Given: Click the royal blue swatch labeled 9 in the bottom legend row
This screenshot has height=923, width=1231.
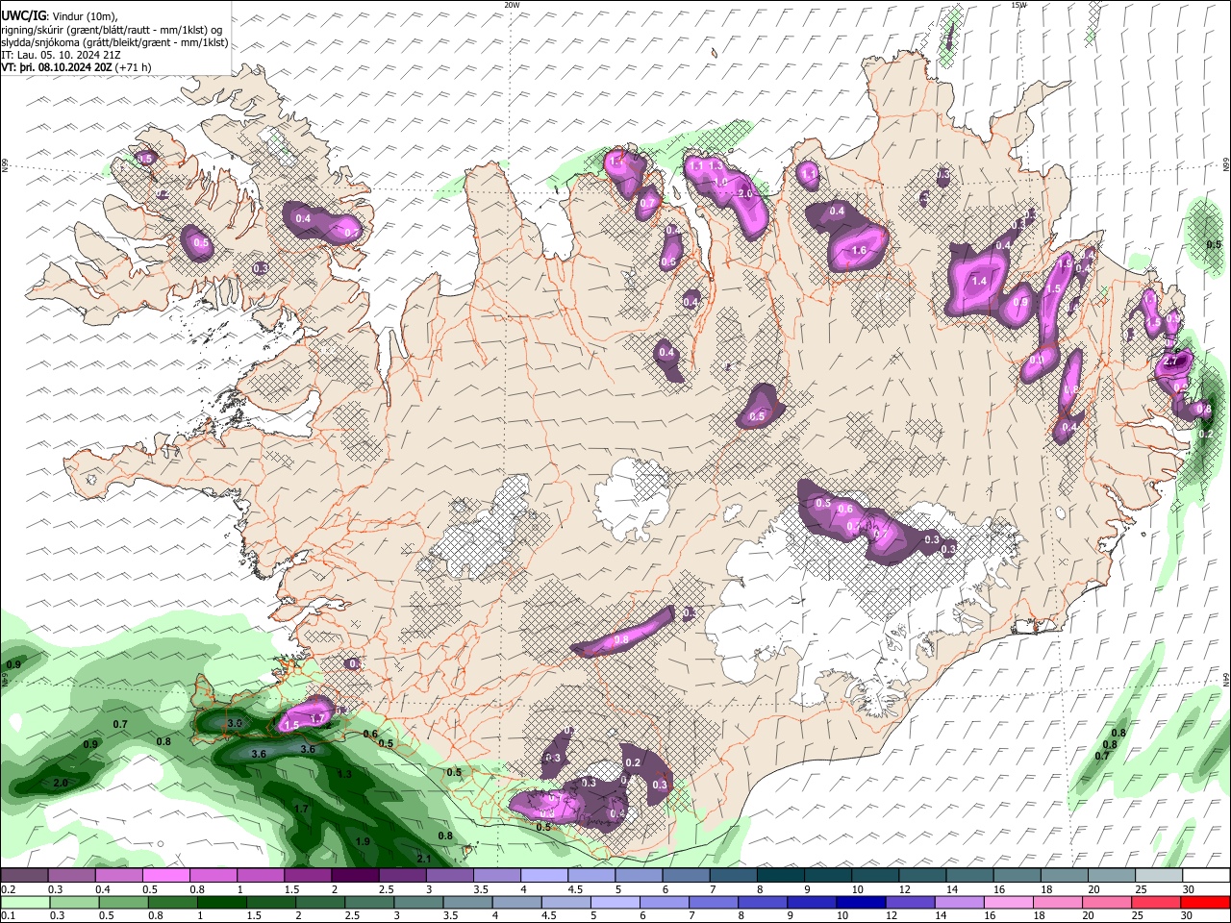Looking at the screenshot, I should (811, 902).
